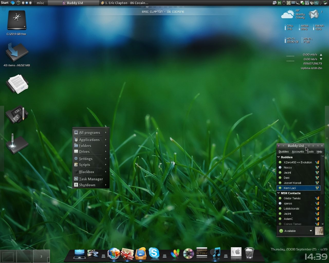Click the middle workspace indicator dot
This screenshot has width=329, height=263.
(27, 3)
